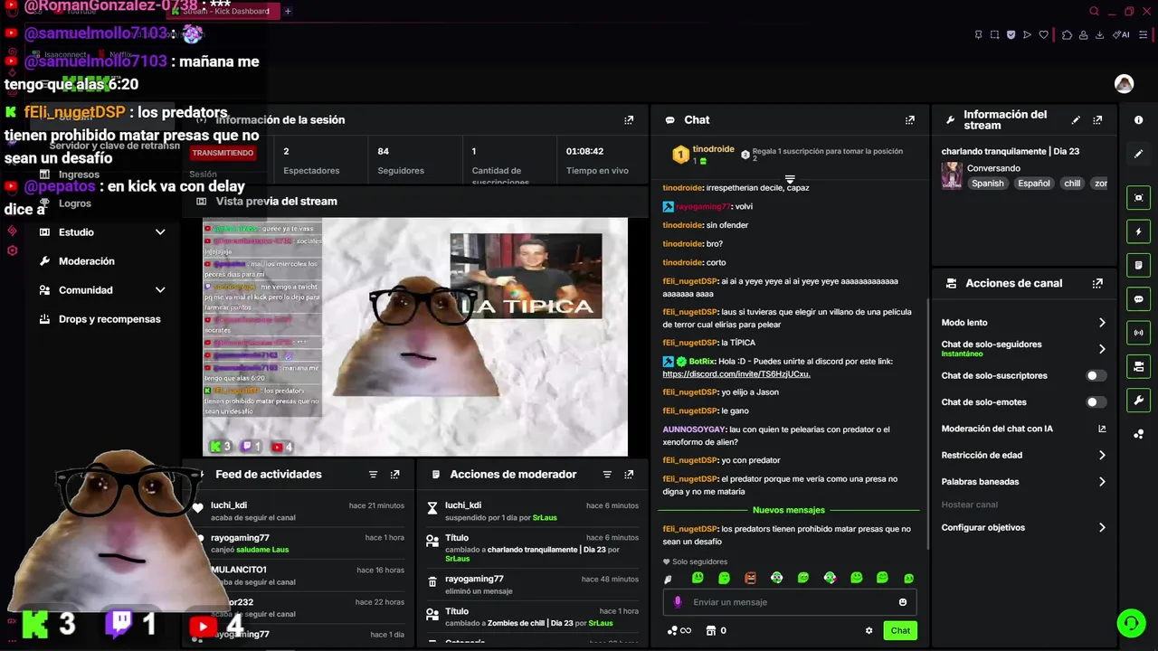Screen dimensions: 1158x651
Task: Open Restricción de edad options
Action: click(1023, 456)
